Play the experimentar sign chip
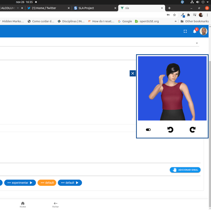 point(31,183)
